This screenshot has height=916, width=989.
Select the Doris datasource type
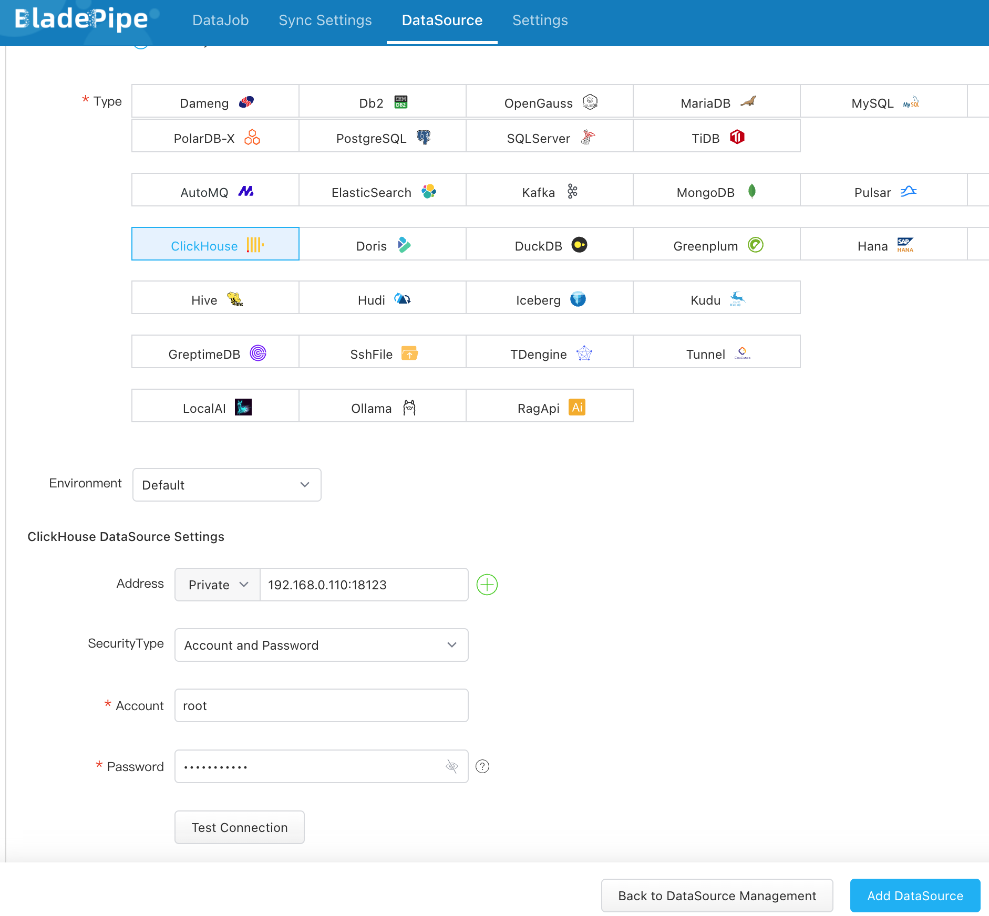tap(382, 245)
